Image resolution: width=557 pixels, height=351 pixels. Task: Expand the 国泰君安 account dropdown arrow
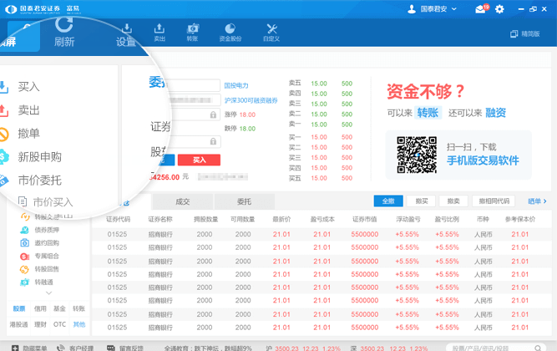coord(454,9)
